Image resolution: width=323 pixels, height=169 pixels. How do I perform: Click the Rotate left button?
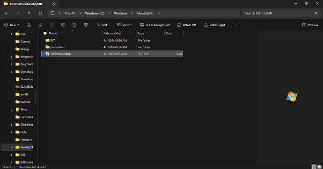(187, 25)
